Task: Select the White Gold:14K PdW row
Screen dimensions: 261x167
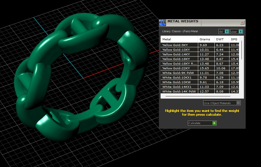Action: point(200,91)
